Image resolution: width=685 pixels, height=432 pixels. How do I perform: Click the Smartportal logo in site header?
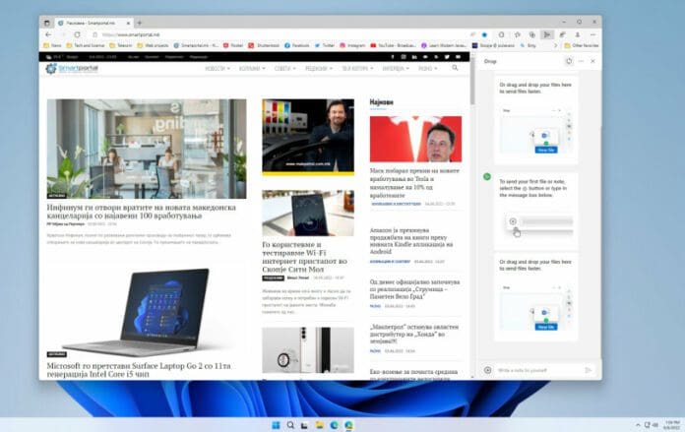(77, 69)
